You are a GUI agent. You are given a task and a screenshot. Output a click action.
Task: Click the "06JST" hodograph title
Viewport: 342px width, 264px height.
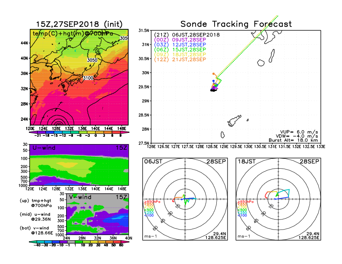coord(153,161)
